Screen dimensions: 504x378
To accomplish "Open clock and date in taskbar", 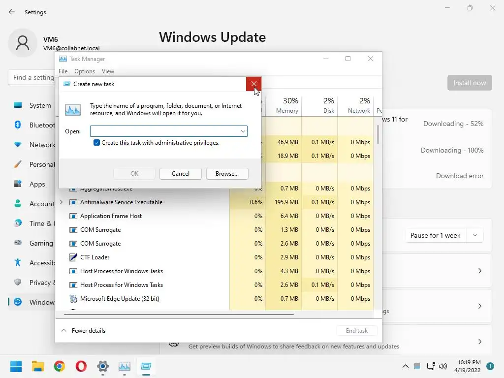I will coord(468,366).
